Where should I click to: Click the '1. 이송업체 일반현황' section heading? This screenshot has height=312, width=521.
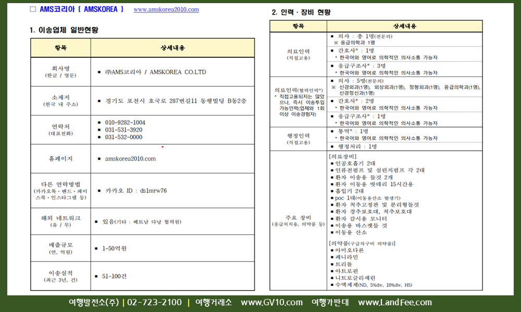(64, 30)
